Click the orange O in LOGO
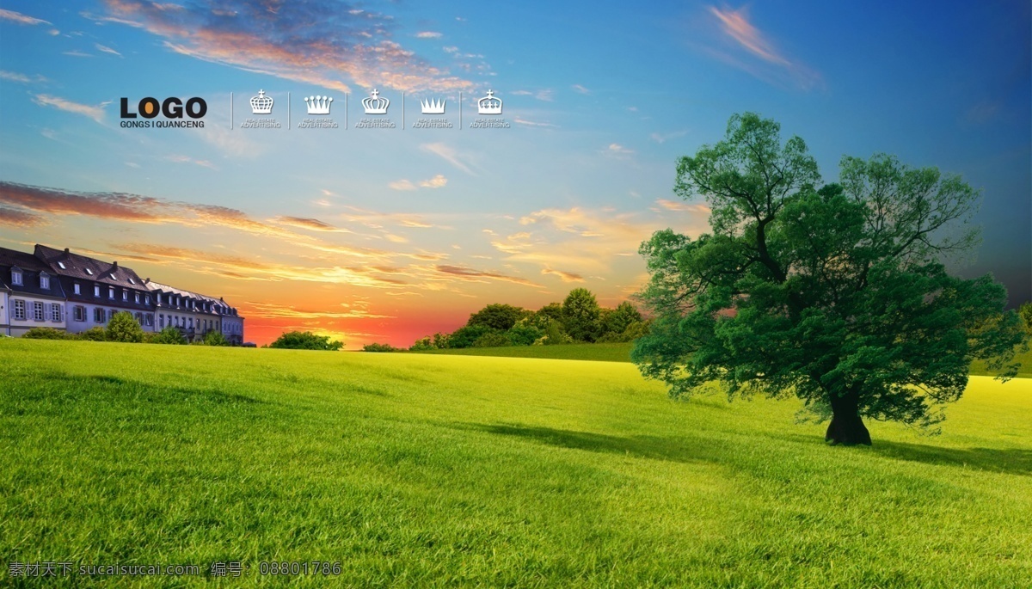This screenshot has height=589, width=1032. tap(150, 107)
